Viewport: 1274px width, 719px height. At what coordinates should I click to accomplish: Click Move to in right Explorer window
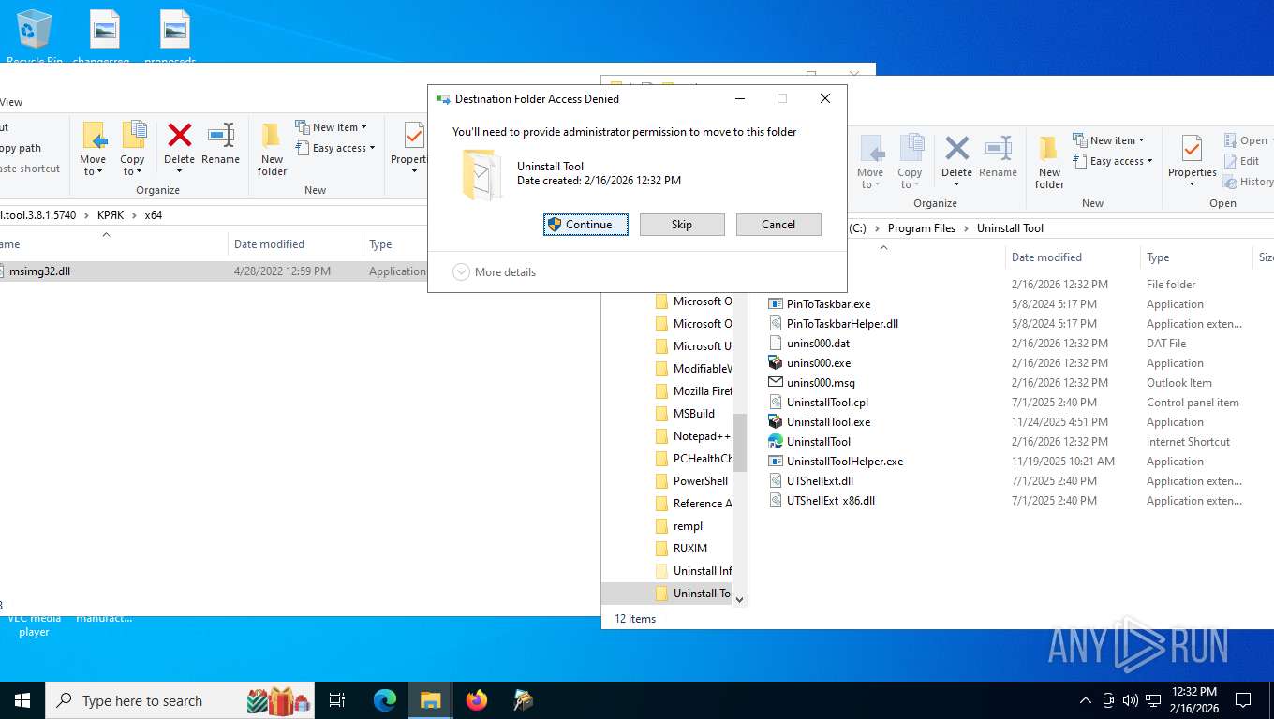click(x=870, y=161)
